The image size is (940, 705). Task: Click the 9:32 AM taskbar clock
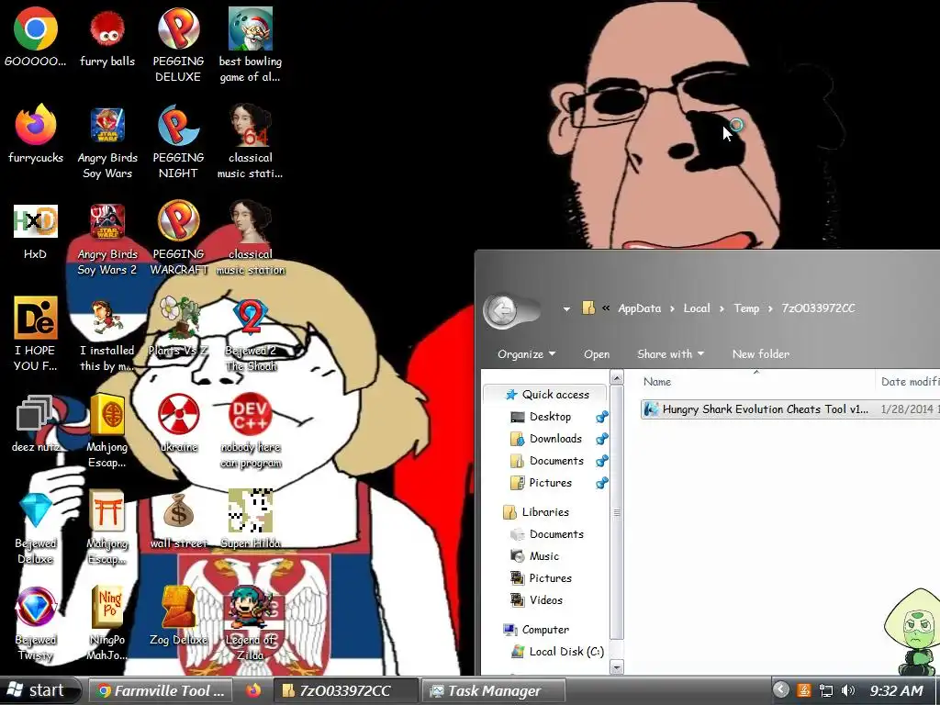896,690
